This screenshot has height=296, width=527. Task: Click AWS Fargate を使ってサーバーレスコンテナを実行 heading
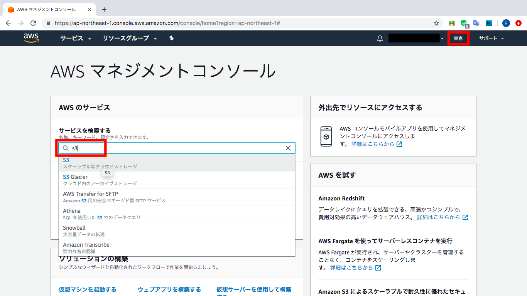[385, 240]
